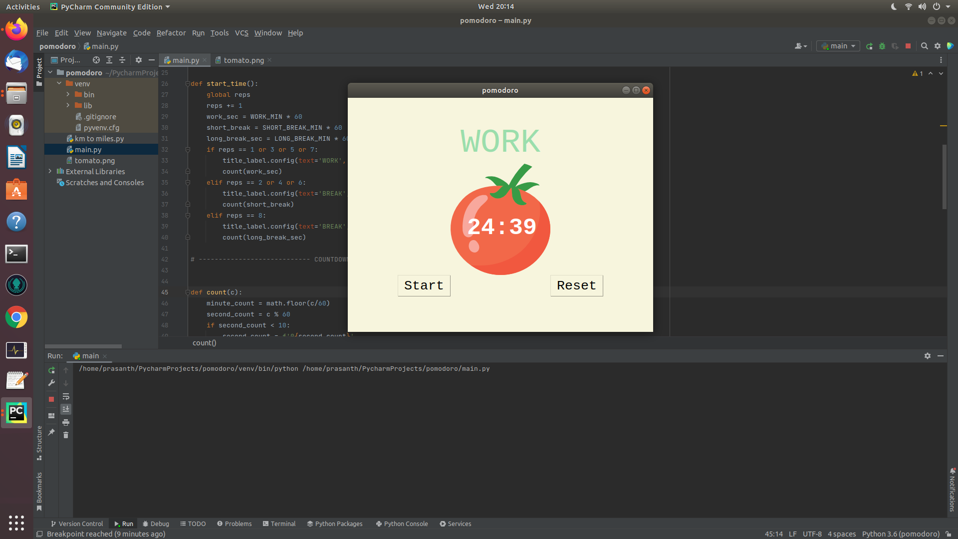The height and width of the screenshot is (539, 958).
Task: Run the main configuration with the green Run icon
Action: 870,46
